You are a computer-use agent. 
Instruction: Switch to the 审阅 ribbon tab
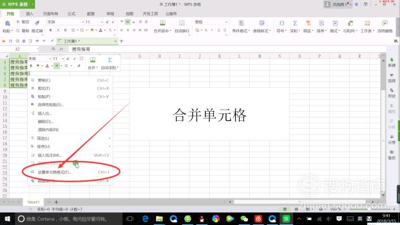tap(110, 13)
